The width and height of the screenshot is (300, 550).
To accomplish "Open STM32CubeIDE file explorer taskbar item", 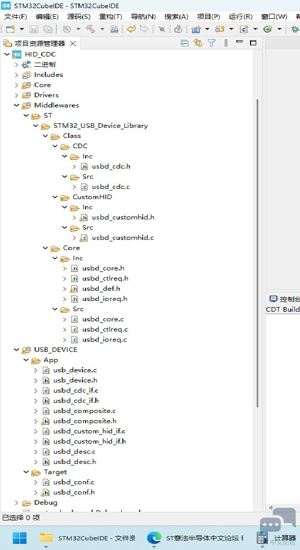I will 88,538.
